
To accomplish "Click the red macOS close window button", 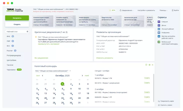I will [x=4, y=3].
